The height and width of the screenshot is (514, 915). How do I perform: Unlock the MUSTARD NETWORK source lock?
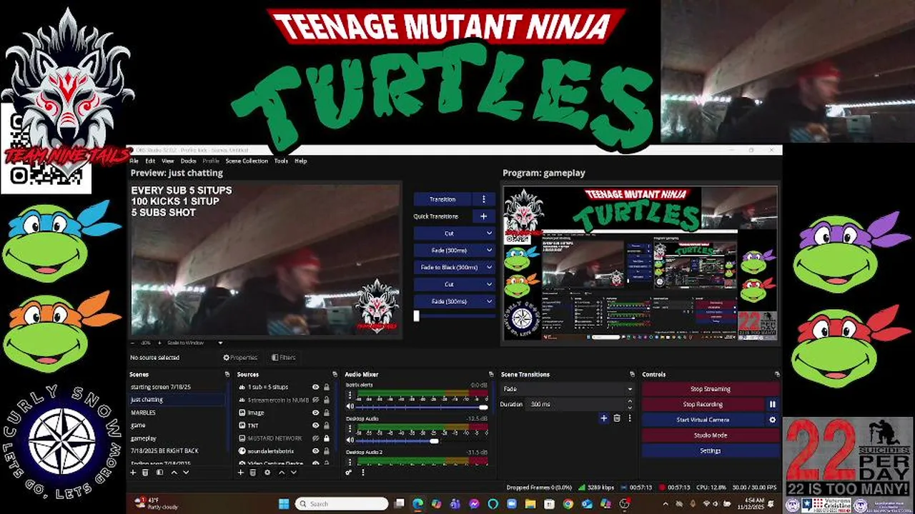point(327,438)
